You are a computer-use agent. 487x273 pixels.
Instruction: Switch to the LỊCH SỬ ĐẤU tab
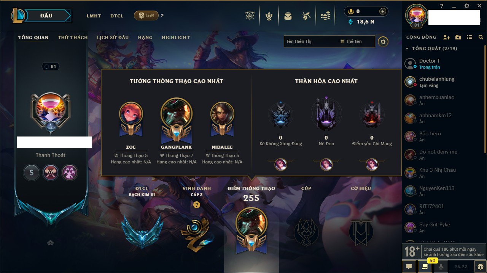click(113, 38)
